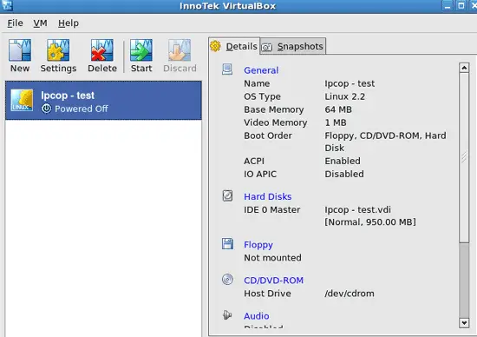Open the General settings link
The height and width of the screenshot is (337, 477).
point(261,70)
